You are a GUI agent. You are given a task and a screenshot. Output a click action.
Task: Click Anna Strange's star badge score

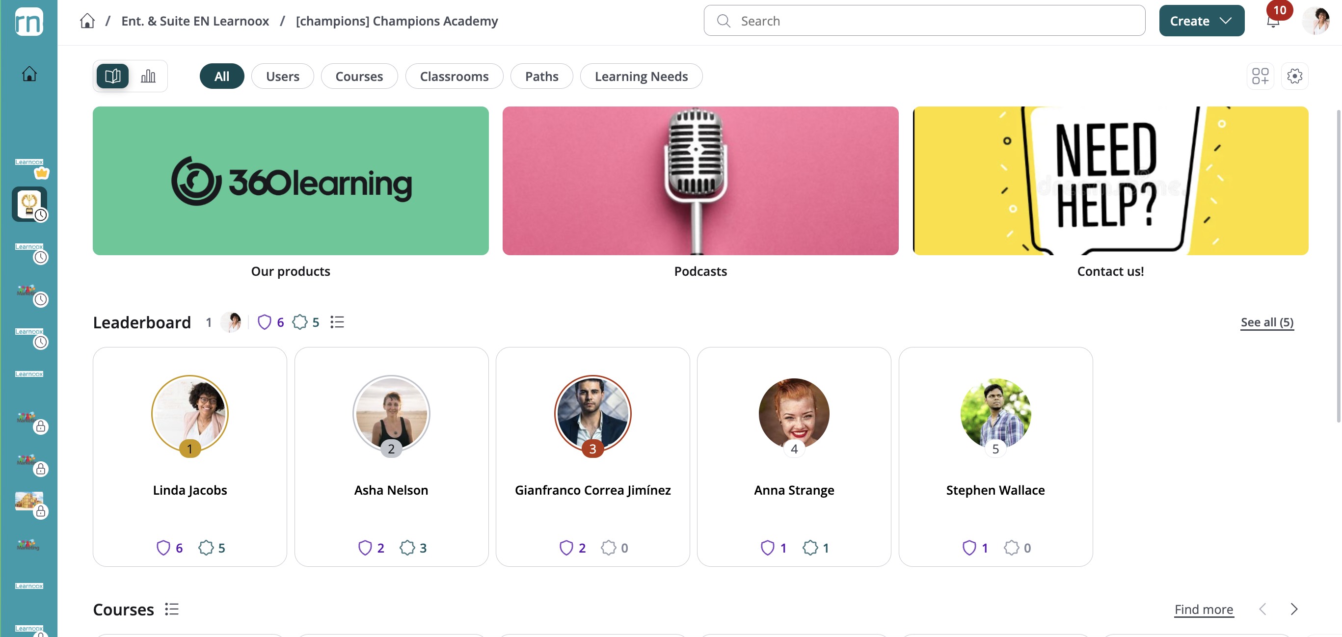coord(816,547)
